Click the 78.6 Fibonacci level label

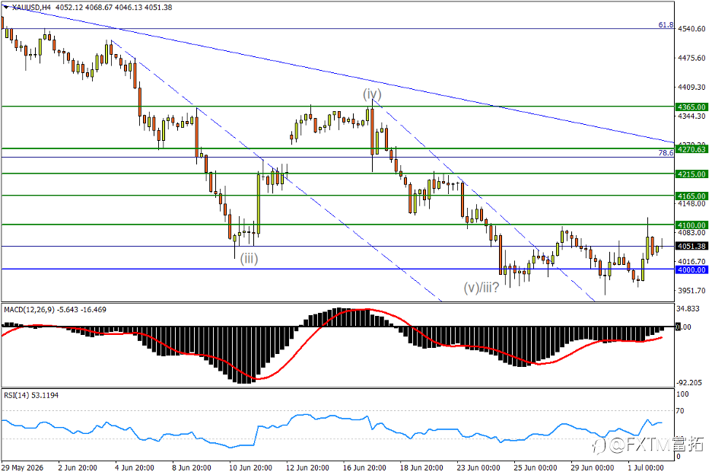(666, 153)
